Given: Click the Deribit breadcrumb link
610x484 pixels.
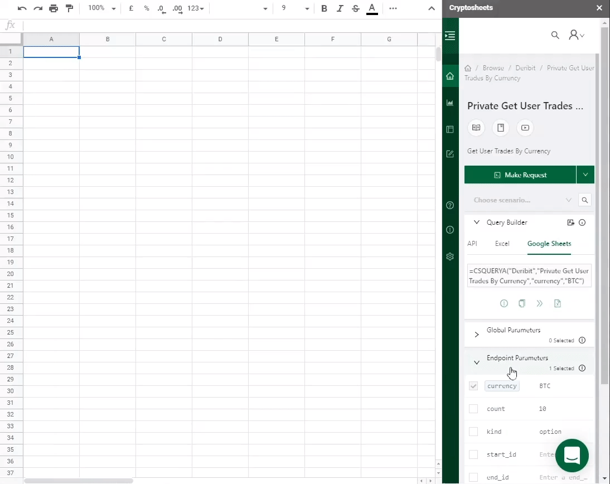Looking at the screenshot, I should click(x=525, y=67).
